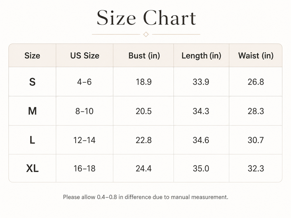
Task: Select the L size row label
Action: pos(32,140)
